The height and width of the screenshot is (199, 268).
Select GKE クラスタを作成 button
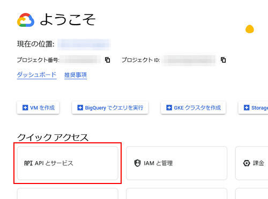coord(193,108)
